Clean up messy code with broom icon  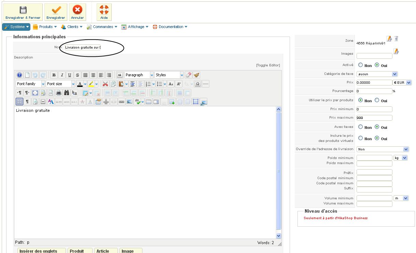pos(196,75)
